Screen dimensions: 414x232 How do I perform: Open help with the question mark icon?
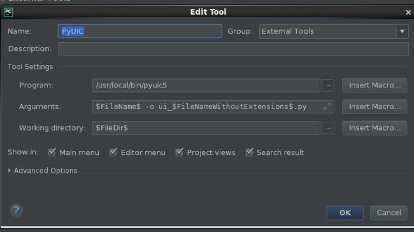pos(17,210)
